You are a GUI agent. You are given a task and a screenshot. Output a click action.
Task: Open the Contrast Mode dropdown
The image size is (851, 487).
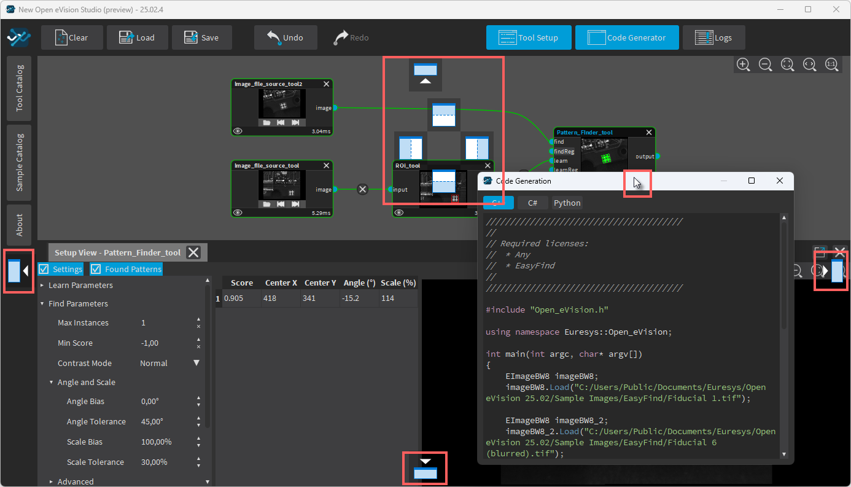[x=196, y=363]
